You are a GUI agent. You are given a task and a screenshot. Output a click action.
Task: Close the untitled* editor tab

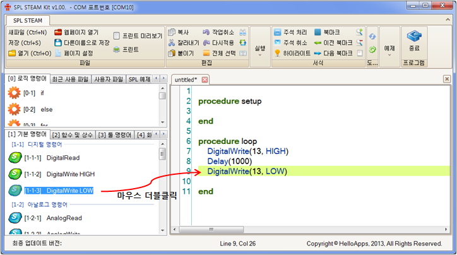[205, 80]
